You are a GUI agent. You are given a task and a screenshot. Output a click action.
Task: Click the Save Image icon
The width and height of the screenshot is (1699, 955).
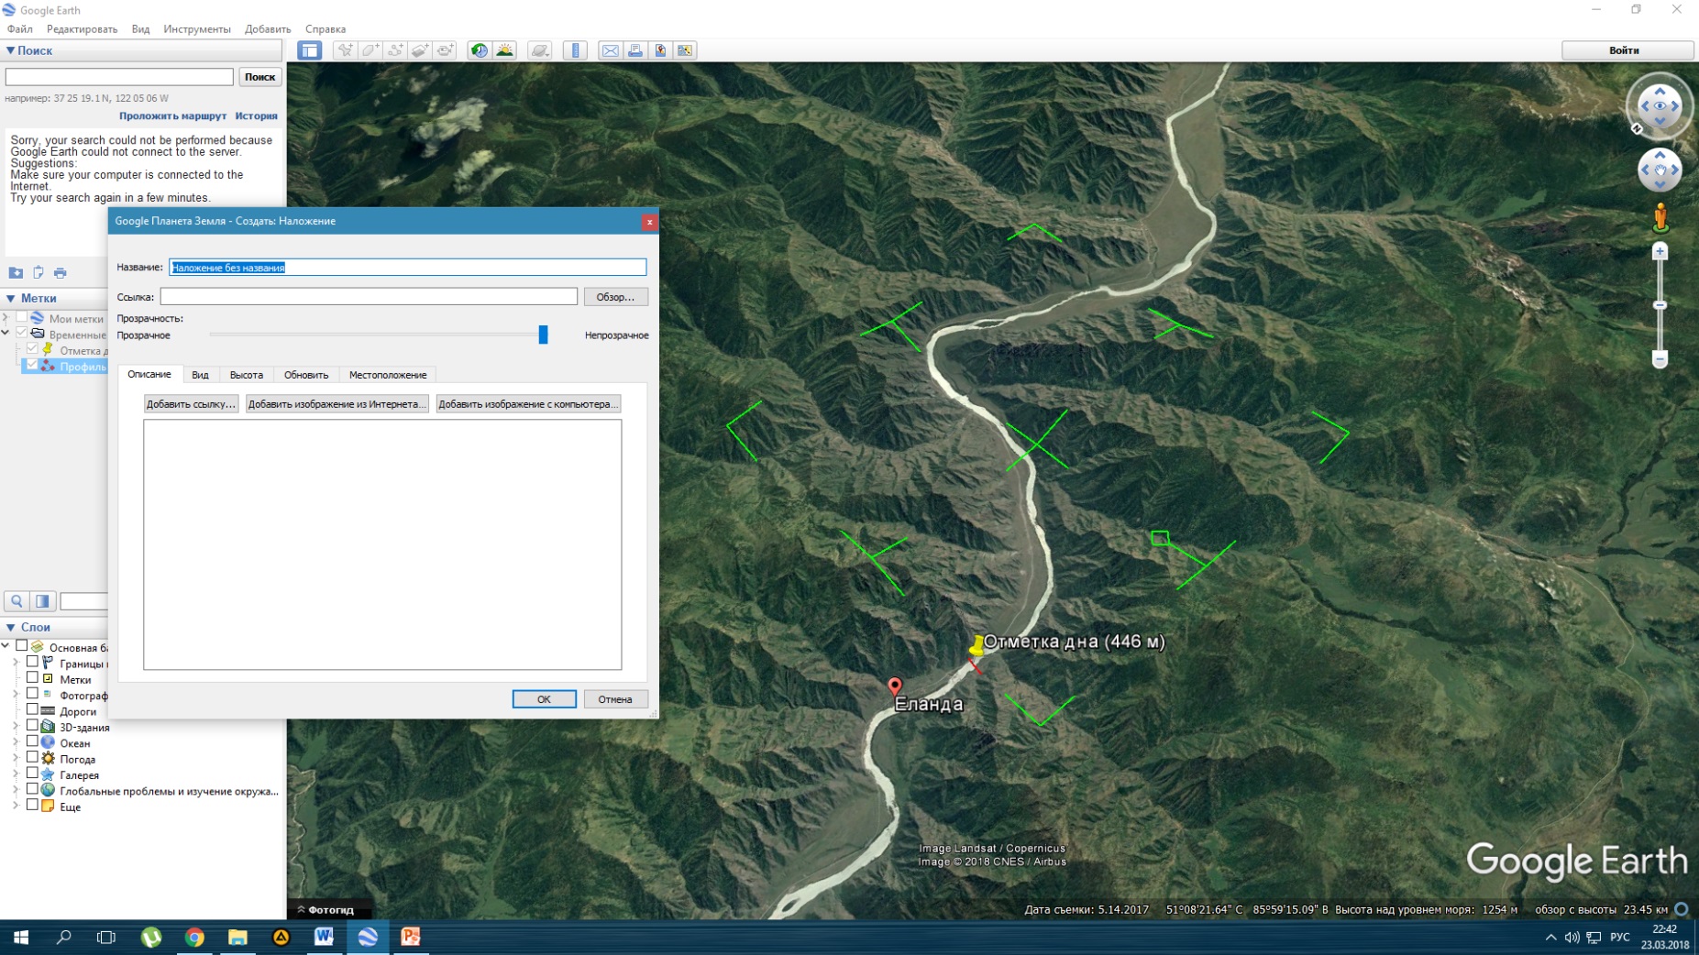pos(660,50)
